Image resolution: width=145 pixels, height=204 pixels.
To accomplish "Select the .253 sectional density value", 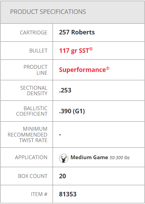I will point(65,90).
